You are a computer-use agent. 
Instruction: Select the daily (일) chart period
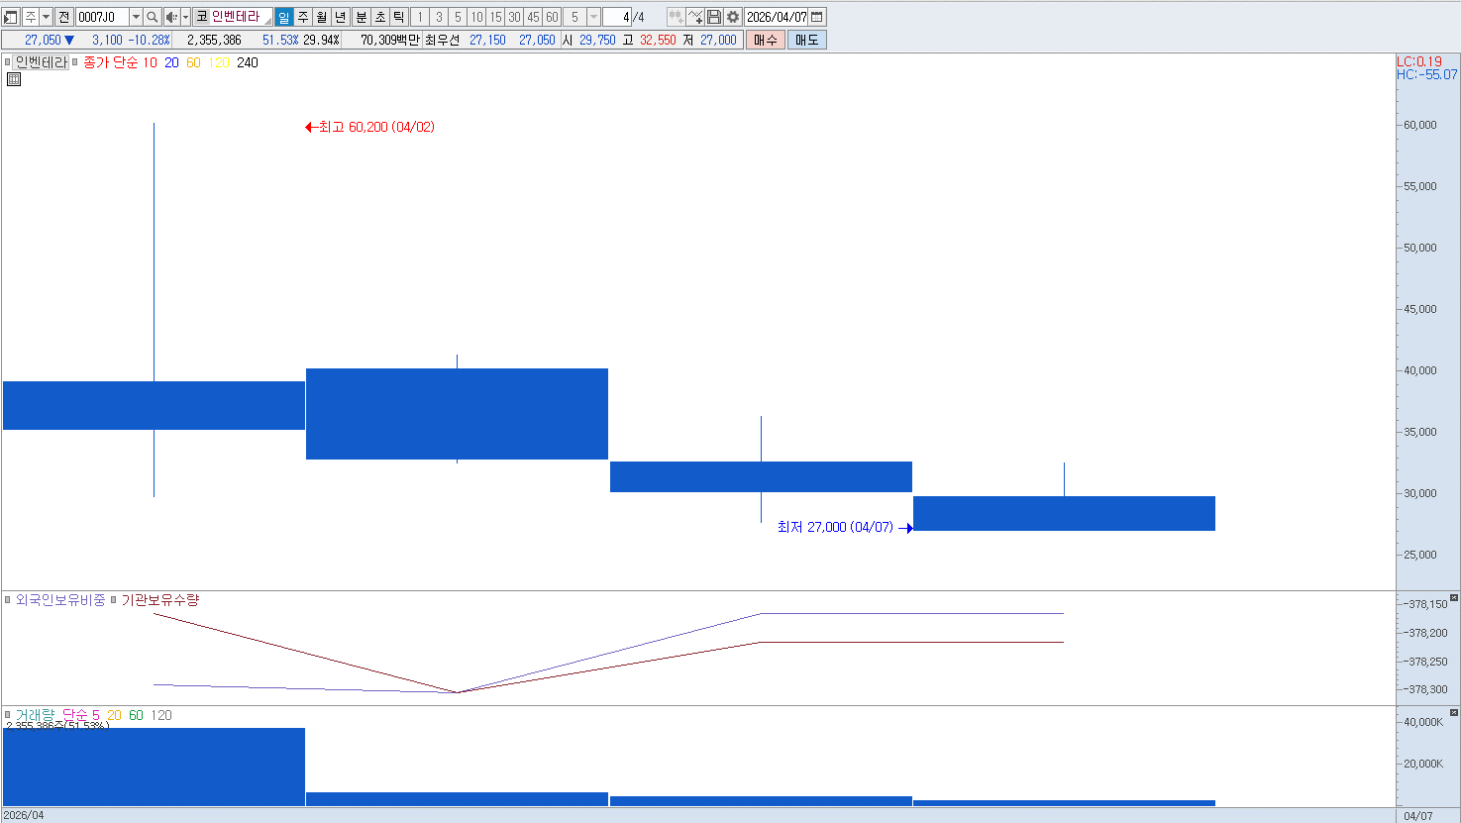tap(284, 17)
